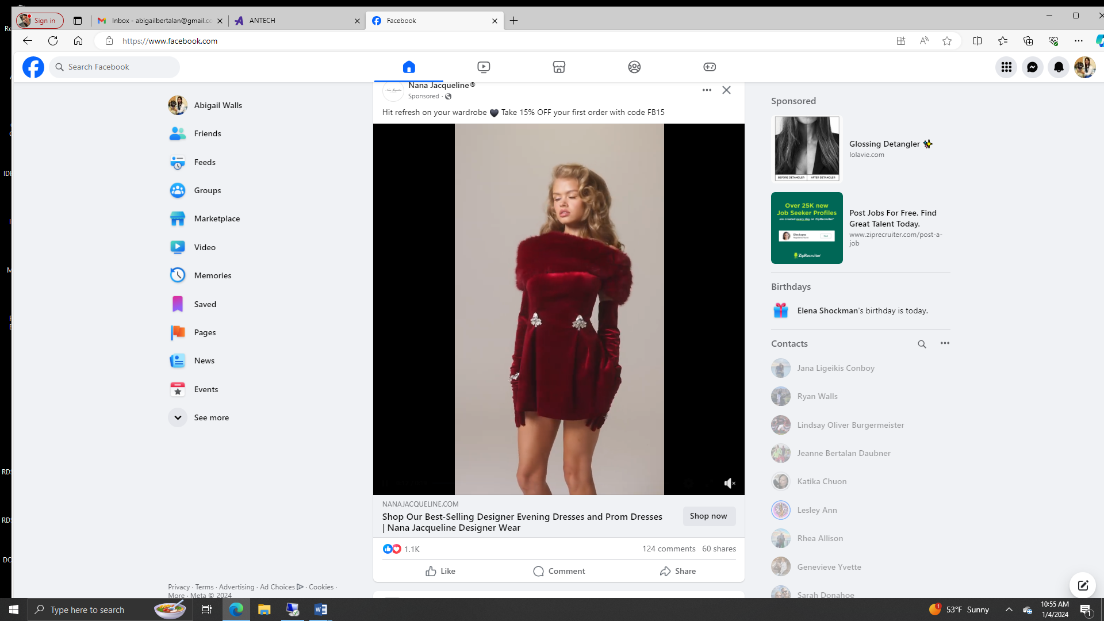
Task: Switch to the Gmail Inbox browser tab
Action: (160, 21)
